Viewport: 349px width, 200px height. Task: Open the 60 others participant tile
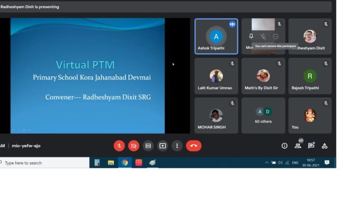point(263,115)
